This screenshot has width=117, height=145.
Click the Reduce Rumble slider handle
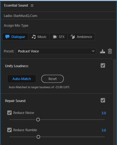pos(38,137)
